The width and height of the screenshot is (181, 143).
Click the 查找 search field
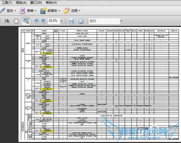click(104, 21)
